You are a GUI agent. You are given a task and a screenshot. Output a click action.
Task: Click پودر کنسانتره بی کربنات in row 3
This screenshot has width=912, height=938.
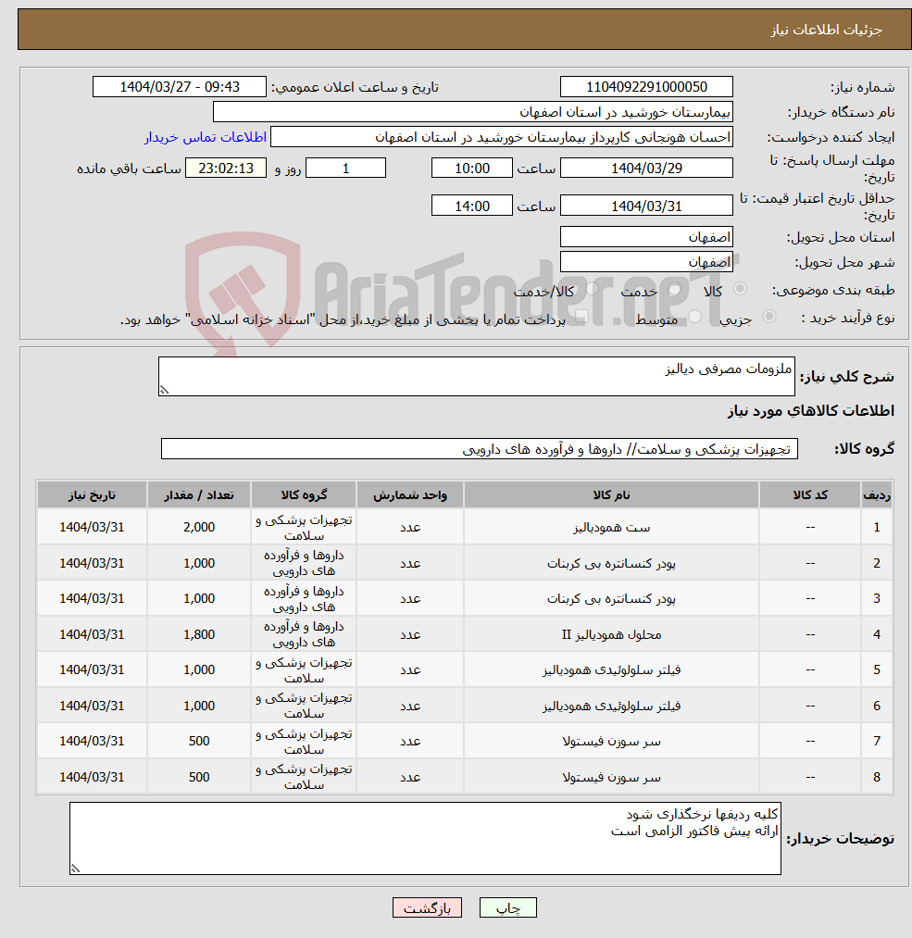(x=611, y=599)
